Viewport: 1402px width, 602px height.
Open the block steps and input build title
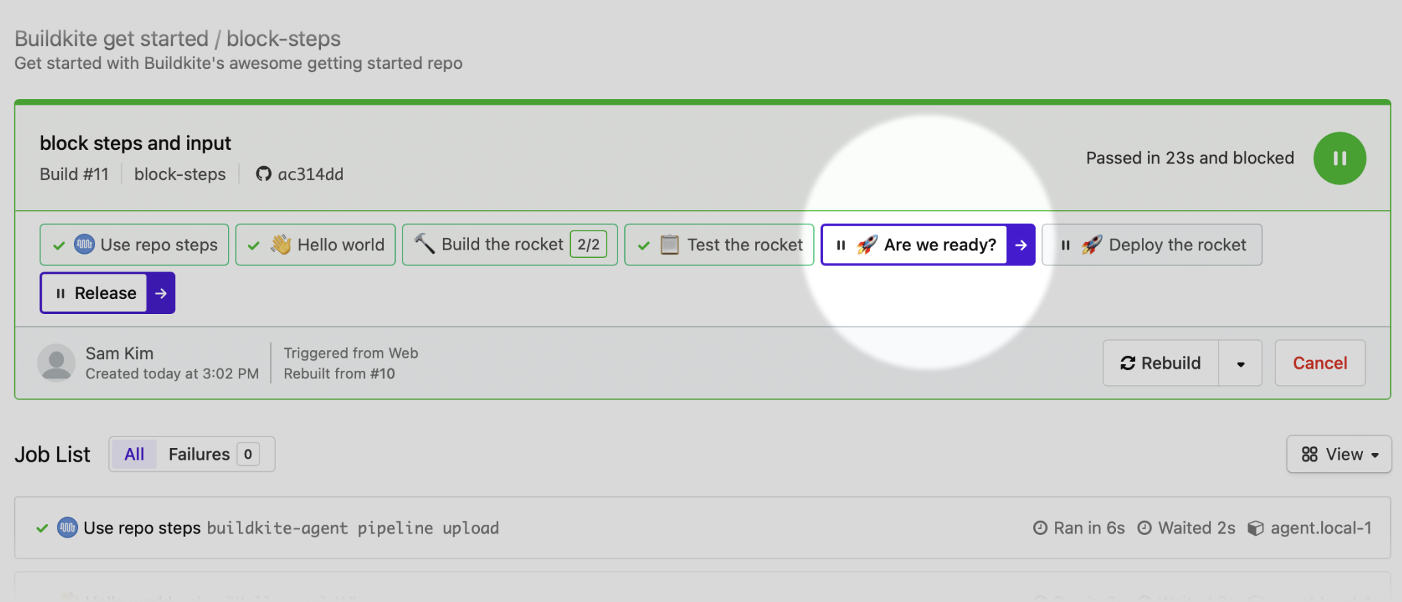pyautogui.click(x=136, y=143)
